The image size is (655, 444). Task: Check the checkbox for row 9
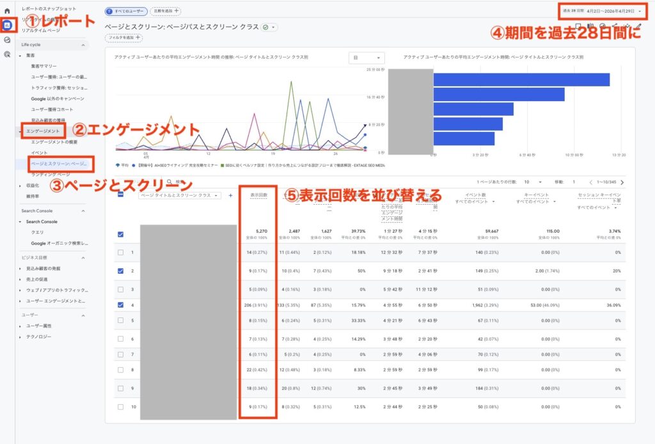point(120,388)
